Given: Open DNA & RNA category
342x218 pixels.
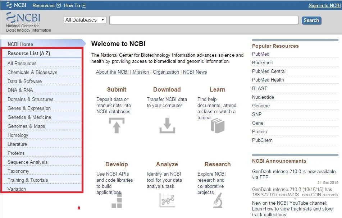Looking at the screenshot, I should click(20, 90).
